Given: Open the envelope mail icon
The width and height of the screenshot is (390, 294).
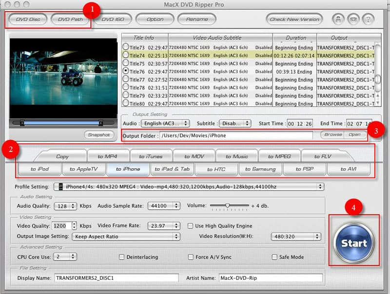Looking at the screenshot, I should point(353,20).
